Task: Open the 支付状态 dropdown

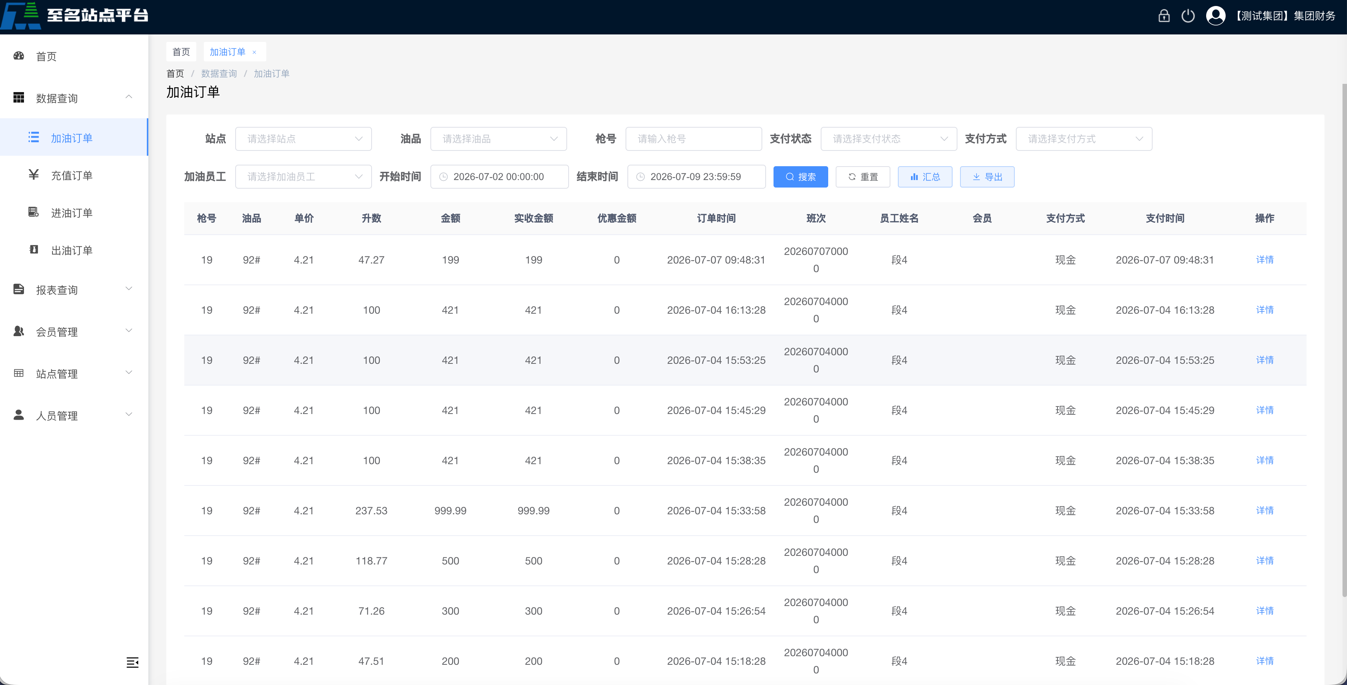Action: [x=889, y=139]
